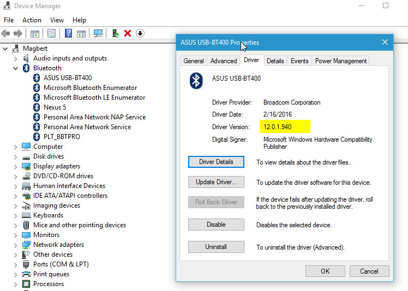Switch to the Advanced tab

point(224,61)
